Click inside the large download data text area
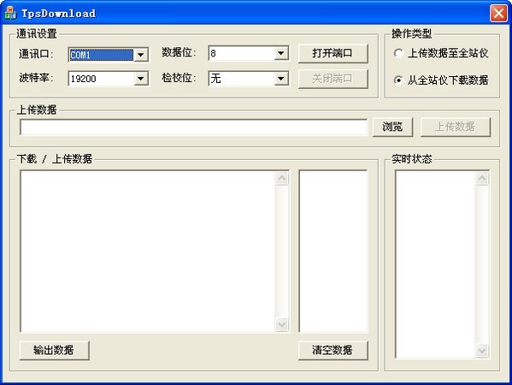512x385 pixels. point(148,251)
